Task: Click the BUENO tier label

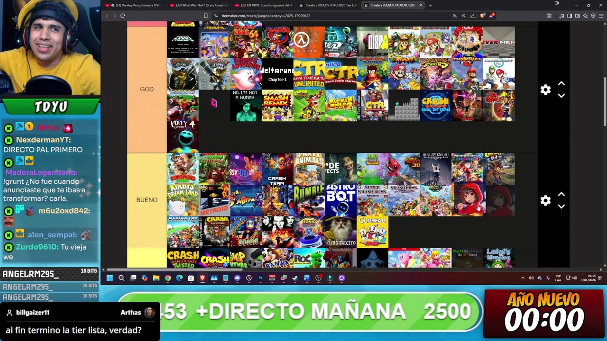Action: 147,200
